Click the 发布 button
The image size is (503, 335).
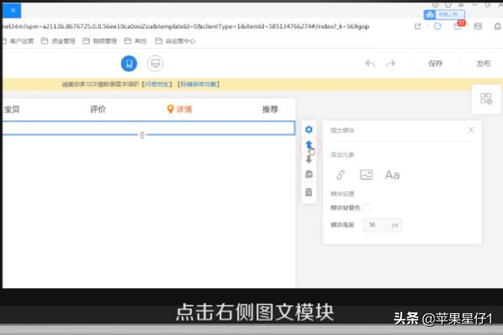[484, 64]
